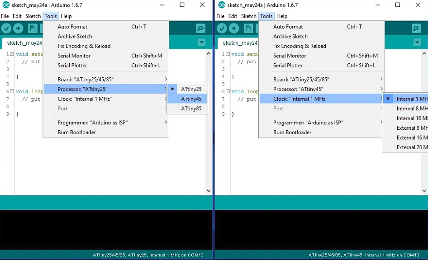The image size is (428, 260).
Task: Open Sketch menu in left window
Action: click(33, 16)
